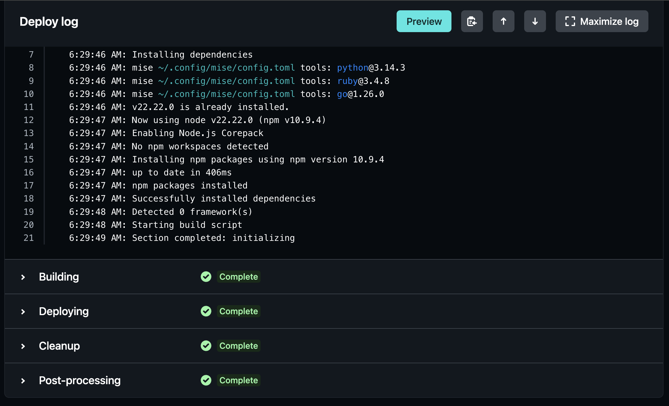Click the scroll-to-bottom arrow icon
This screenshot has width=669, height=406.
click(x=535, y=21)
